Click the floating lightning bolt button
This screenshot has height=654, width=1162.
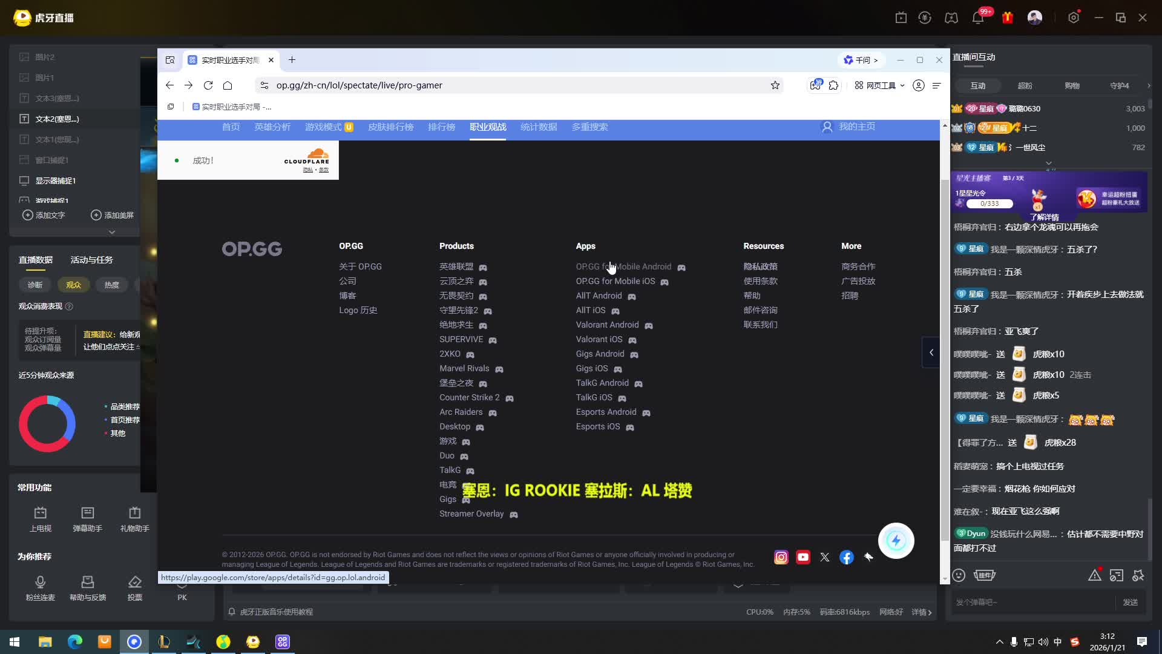896,541
